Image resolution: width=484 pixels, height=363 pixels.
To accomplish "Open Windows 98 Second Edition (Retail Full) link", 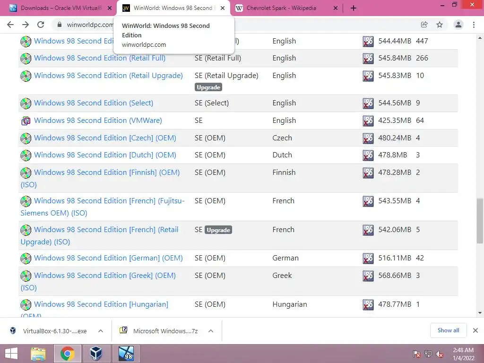I will tap(100, 58).
